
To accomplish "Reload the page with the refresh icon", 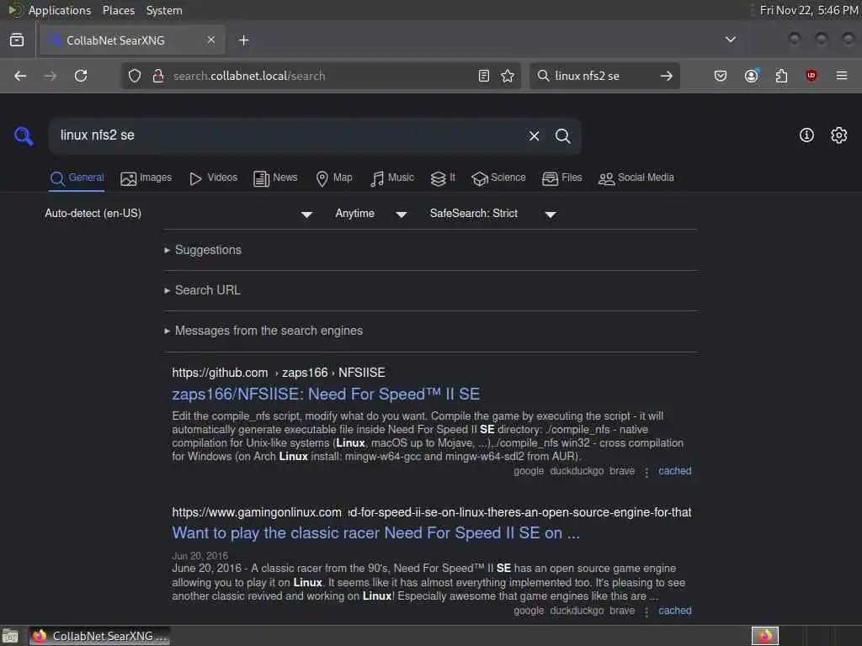I will (x=81, y=76).
